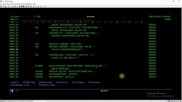Click the blue shield toolbar icon
182x102 pixels.
tap(22, 7)
